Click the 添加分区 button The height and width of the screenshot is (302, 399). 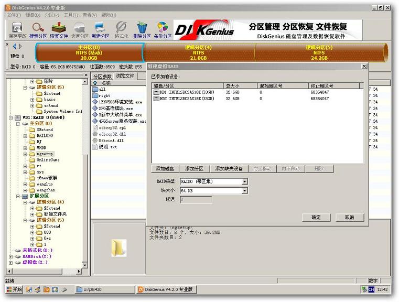(x=194, y=168)
